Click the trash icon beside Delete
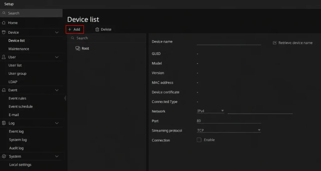 (x=97, y=29)
